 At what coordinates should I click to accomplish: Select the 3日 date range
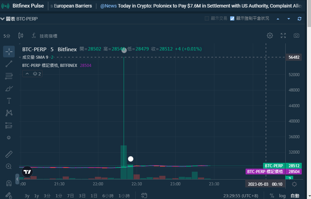pyautogui.click(x=82, y=196)
